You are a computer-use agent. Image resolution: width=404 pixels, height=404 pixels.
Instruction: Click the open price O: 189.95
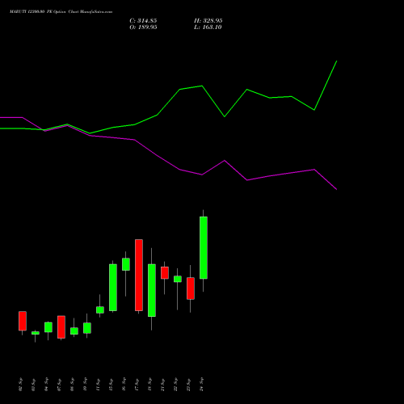(143, 27)
